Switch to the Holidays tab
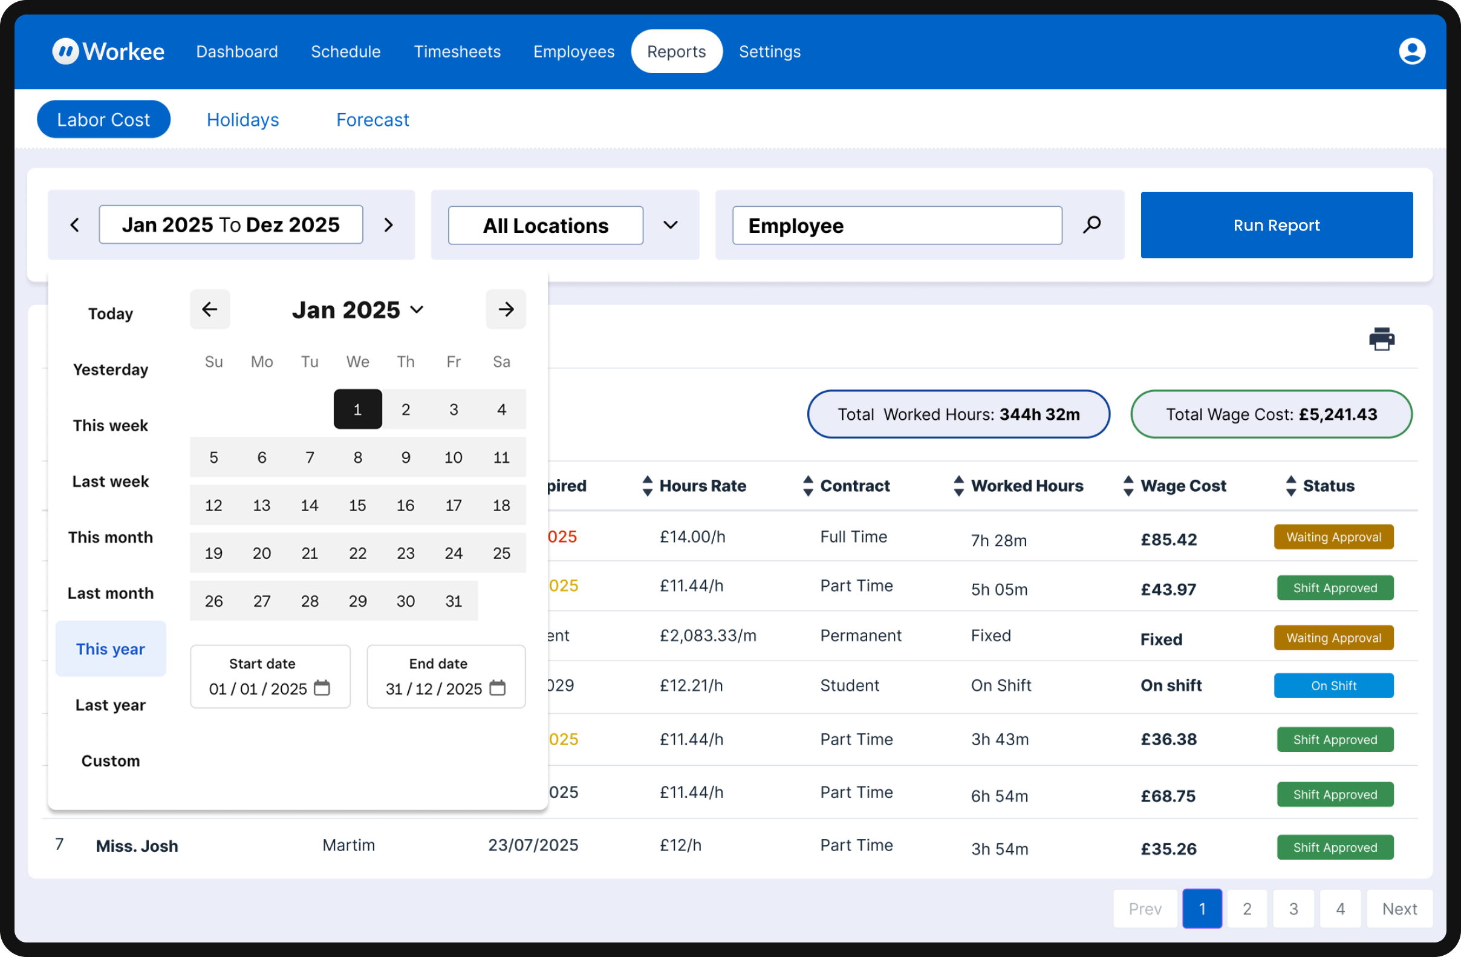The height and width of the screenshot is (957, 1461). 243,120
